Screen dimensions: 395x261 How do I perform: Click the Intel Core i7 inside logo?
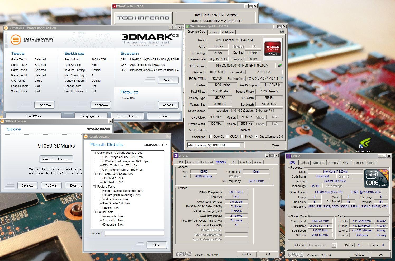(x=376, y=179)
